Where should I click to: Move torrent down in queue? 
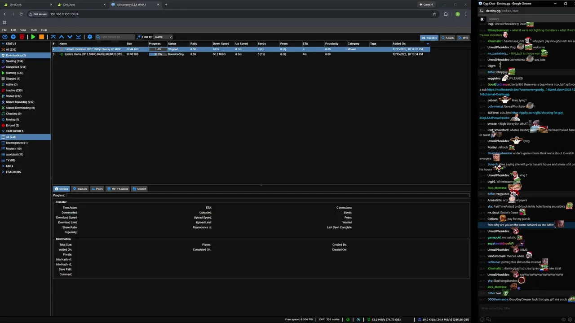pyautogui.click(x=70, y=37)
